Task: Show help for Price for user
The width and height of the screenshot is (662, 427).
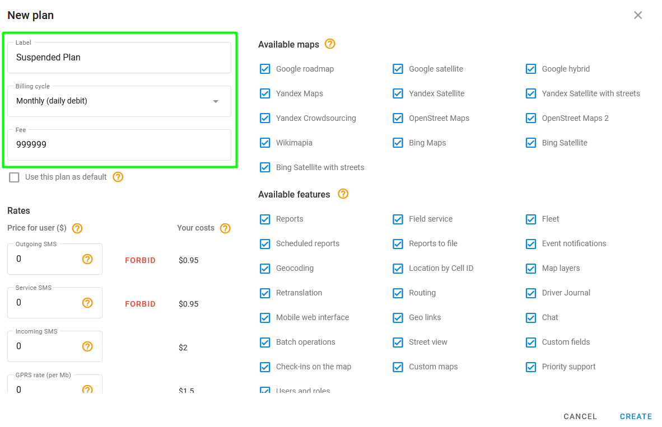Action: point(77,228)
